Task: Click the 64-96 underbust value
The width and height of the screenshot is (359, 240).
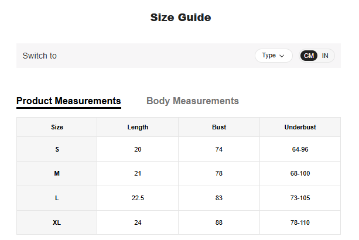Action: tap(300, 149)
